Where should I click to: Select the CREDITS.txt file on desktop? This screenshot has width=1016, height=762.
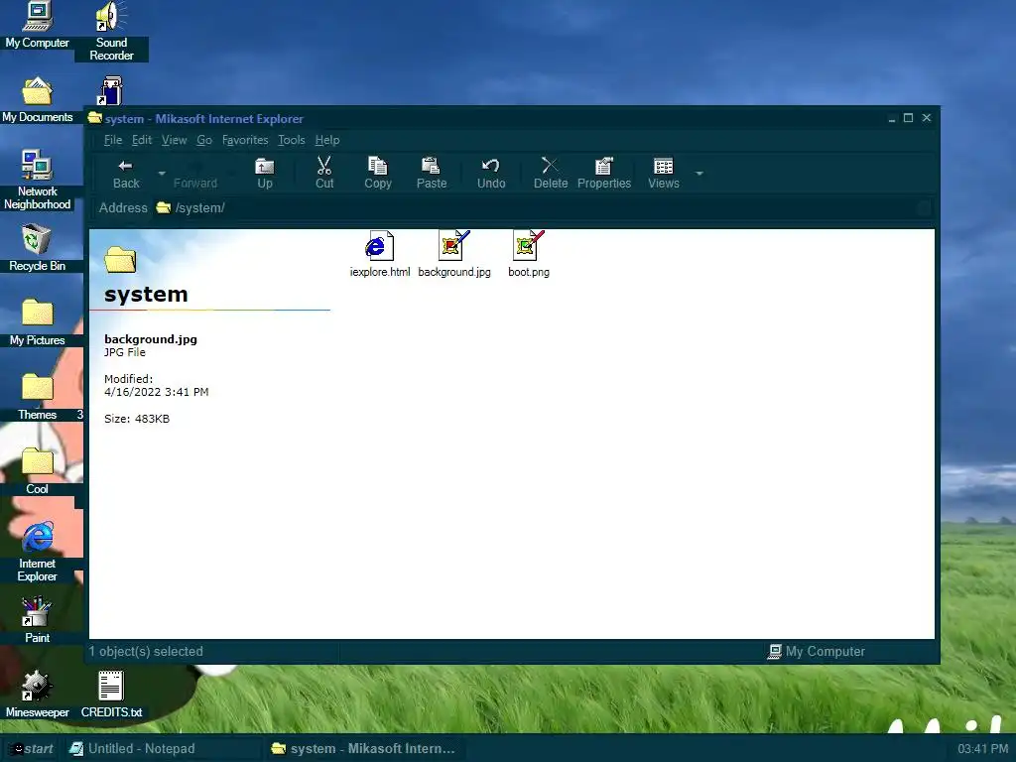(x=111, y=695)
